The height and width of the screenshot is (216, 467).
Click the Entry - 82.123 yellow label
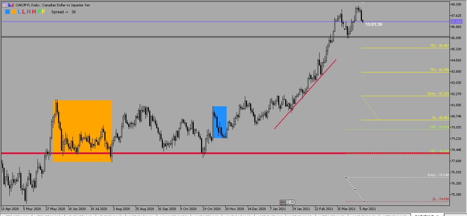438,94
